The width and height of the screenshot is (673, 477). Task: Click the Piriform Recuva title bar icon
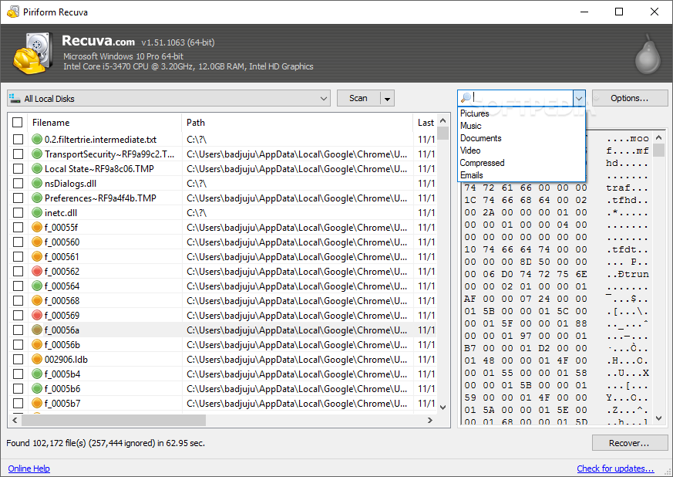pyautogui.click(x=13, y=12)
